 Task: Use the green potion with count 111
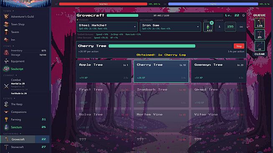pyautogui.click(x=208, y=27)
